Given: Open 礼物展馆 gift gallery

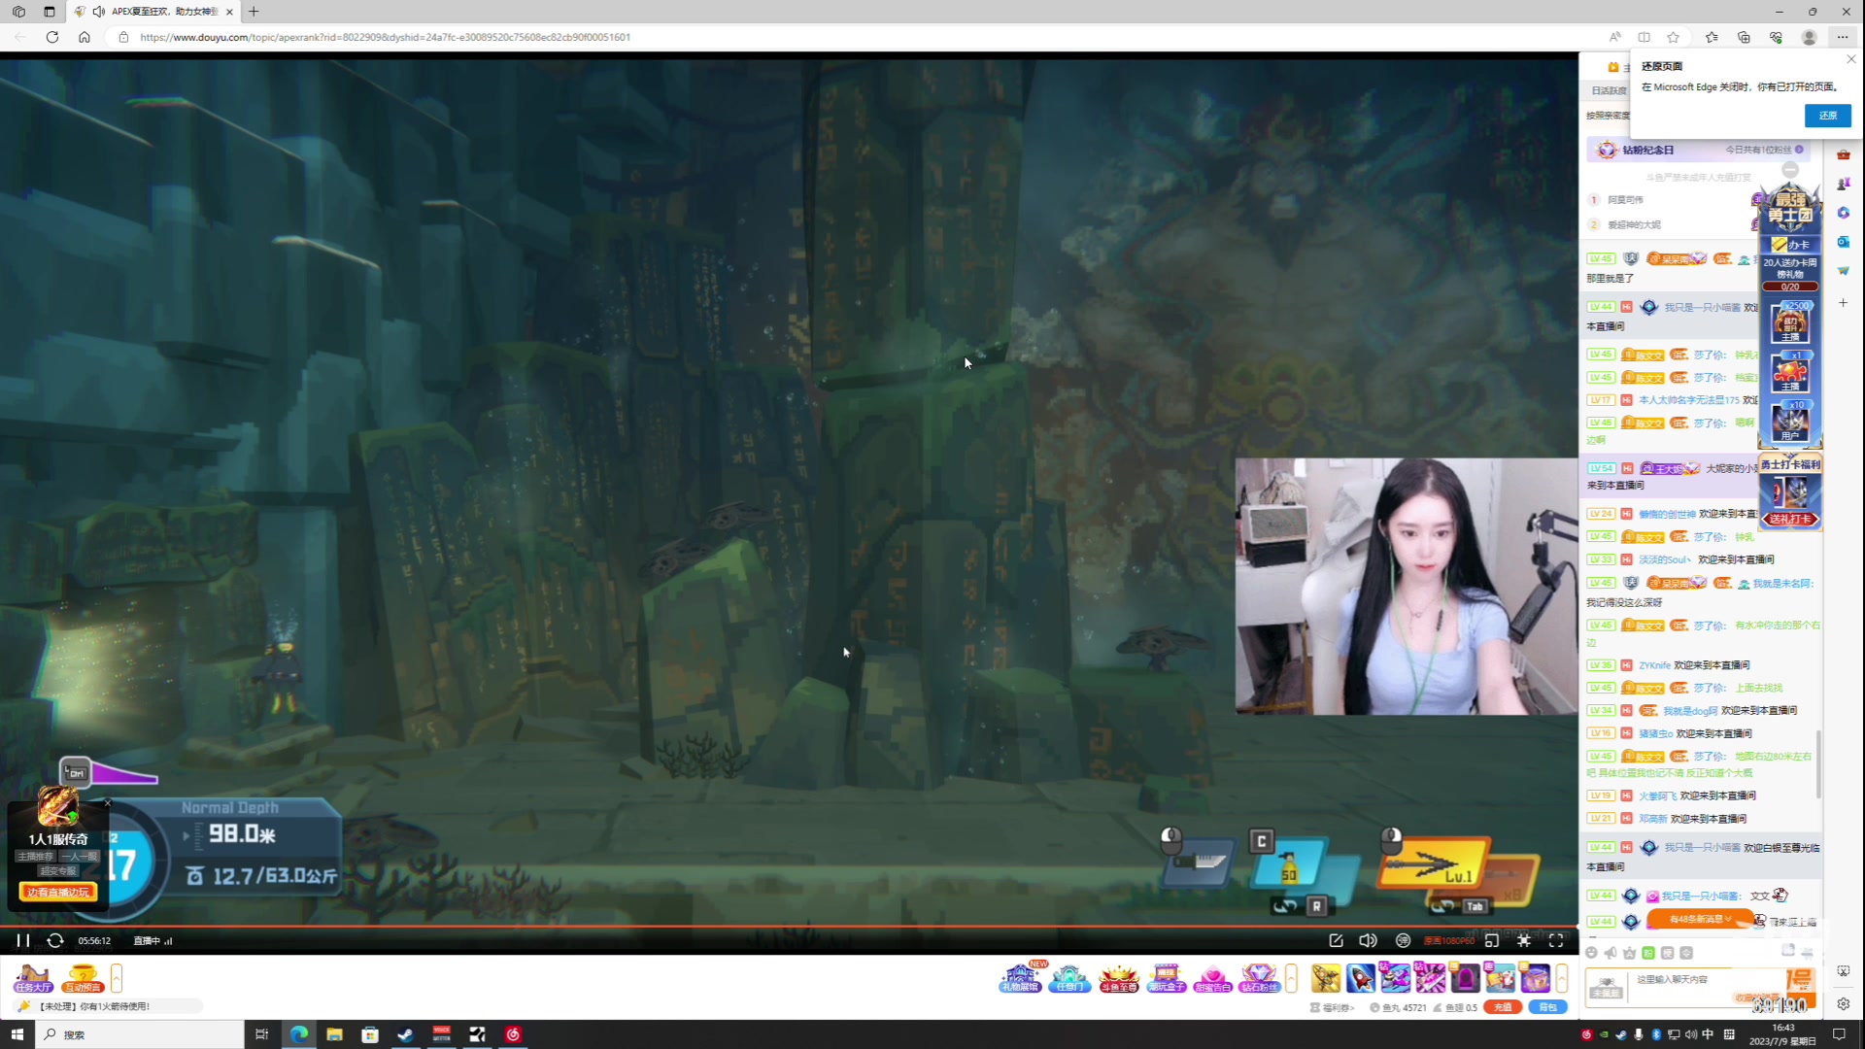Looking at the screenshot, I should (x=1020, y=978).
